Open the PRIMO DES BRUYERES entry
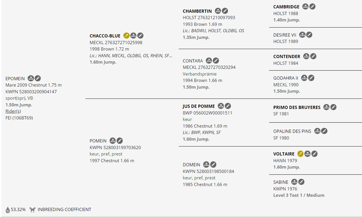362x217 pixels. point(297,108)
